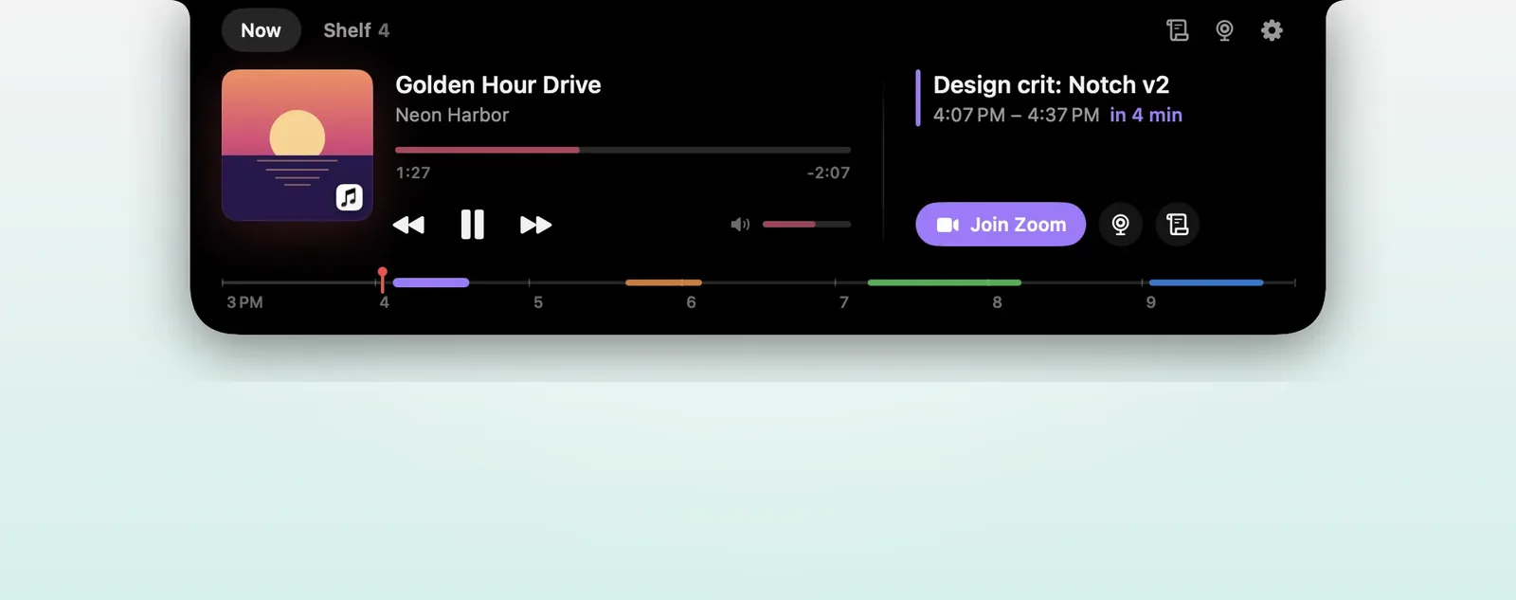Screen dimensions: 1516x600
Task: Select the blue event block on the timeline
Action: pyautogui.click(x=1206, y=282)
